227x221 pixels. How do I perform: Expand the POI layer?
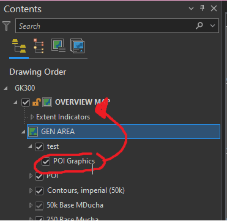pyautogui.click(x=31, y=176)
